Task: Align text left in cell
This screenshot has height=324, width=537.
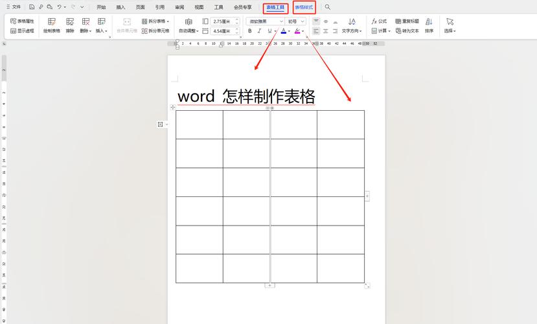Action: (316, 31)
